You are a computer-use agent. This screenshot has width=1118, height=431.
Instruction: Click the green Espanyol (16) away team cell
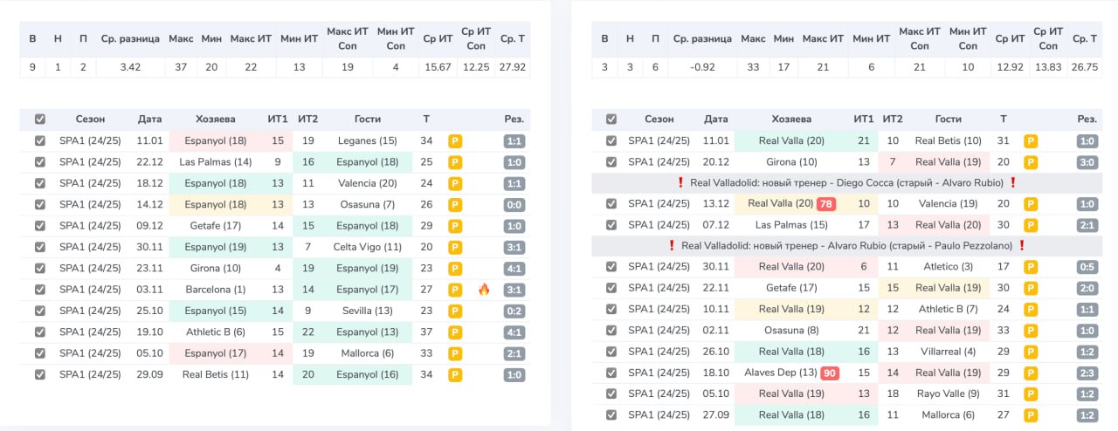coord(368,374)
